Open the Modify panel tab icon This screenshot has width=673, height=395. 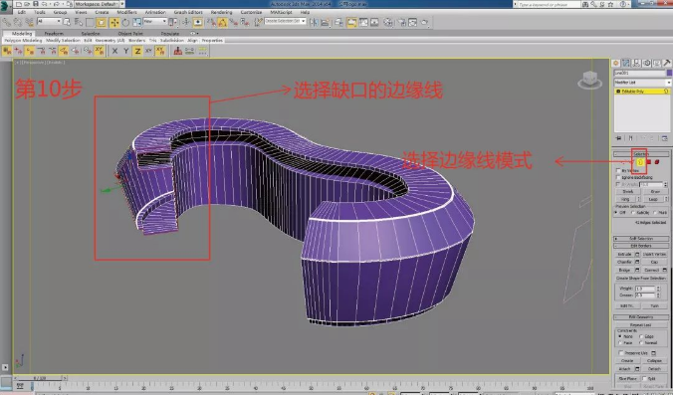pos(626,63)
